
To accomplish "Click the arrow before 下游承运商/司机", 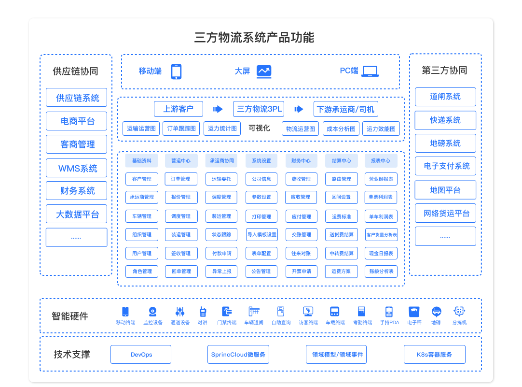I will [x=298, y=109].
